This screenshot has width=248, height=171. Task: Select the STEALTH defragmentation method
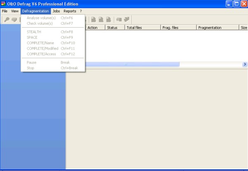coord(34,32)
